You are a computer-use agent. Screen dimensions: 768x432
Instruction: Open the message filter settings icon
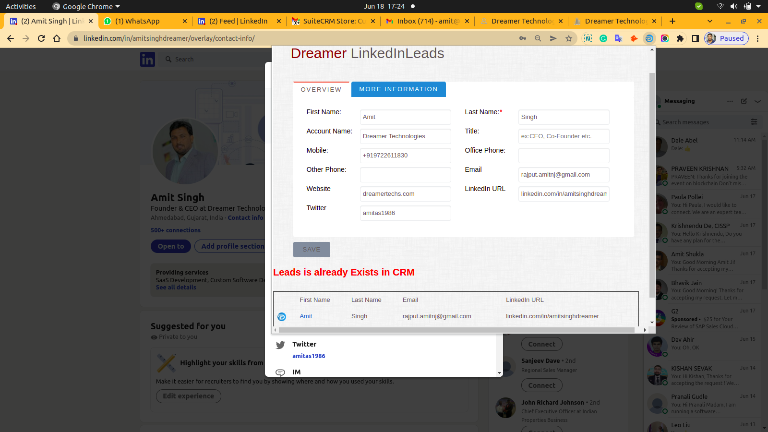click(754, 122)
